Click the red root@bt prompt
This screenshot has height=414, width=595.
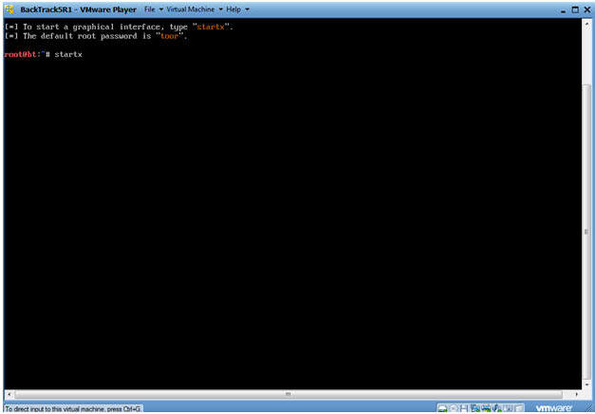(21, 54)
